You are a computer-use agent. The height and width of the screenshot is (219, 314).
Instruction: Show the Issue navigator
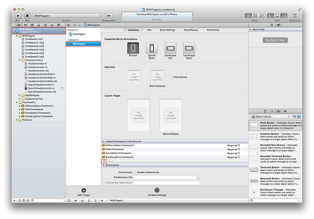[39, 25]
